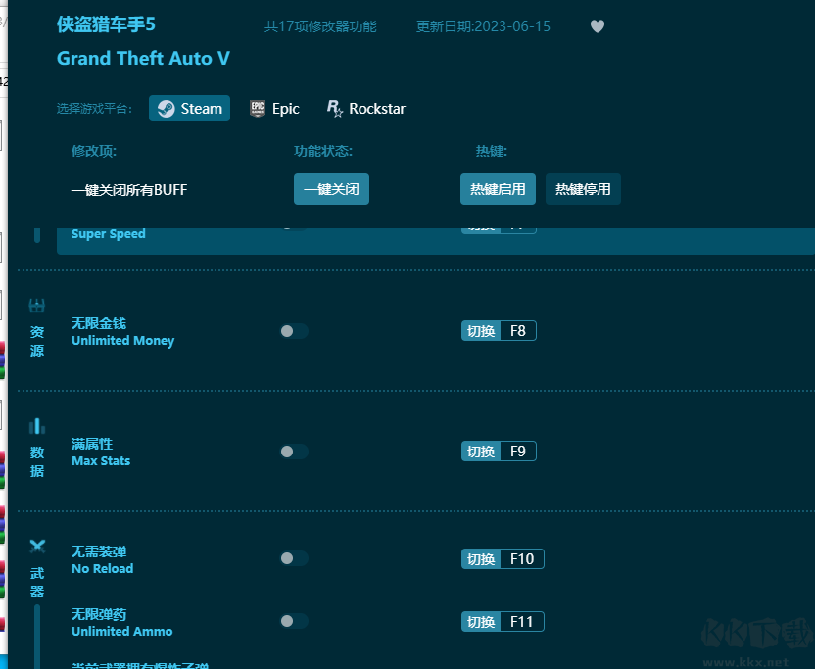Click the Epic Games logo icon
Screen dimensions: 815x669
258,108
